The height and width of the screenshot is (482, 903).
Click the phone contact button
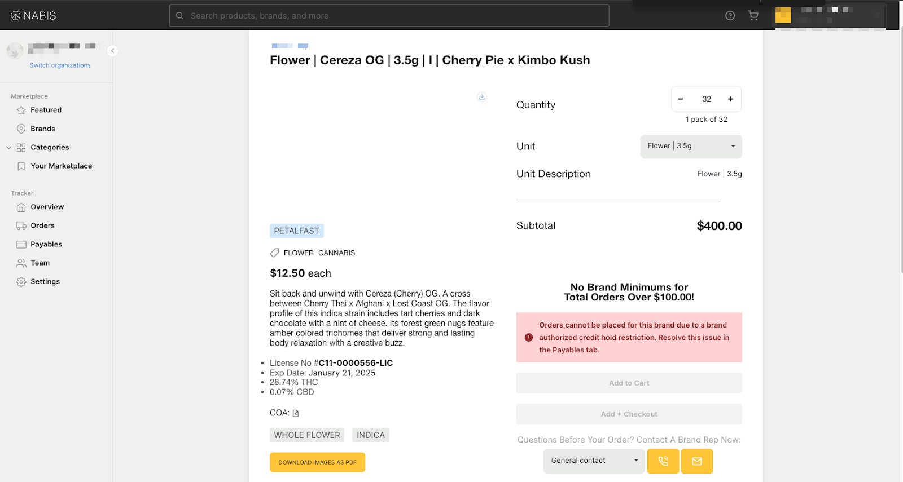pyautogui.click(x=663, y=461)
